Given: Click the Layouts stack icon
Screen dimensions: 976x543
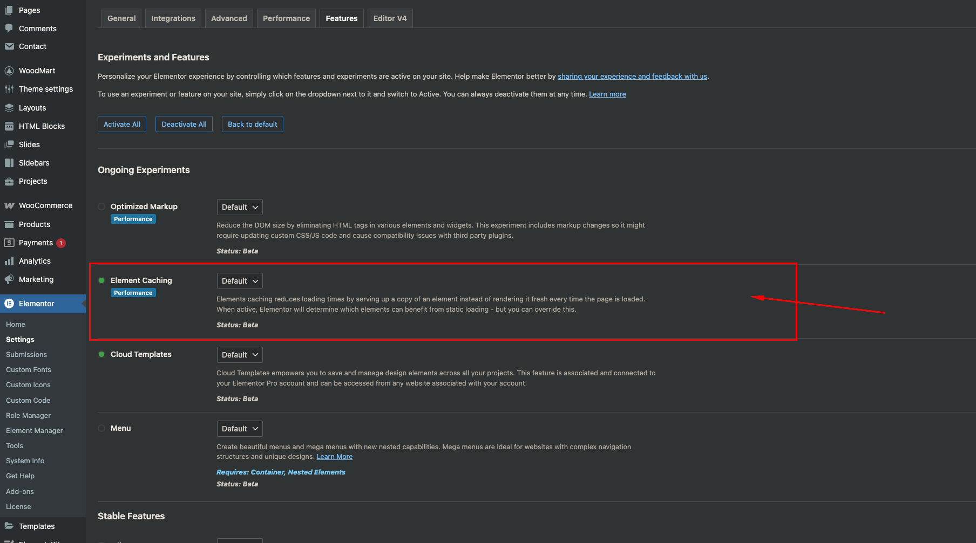Looking at the screenshot, I should coord(9,108).
